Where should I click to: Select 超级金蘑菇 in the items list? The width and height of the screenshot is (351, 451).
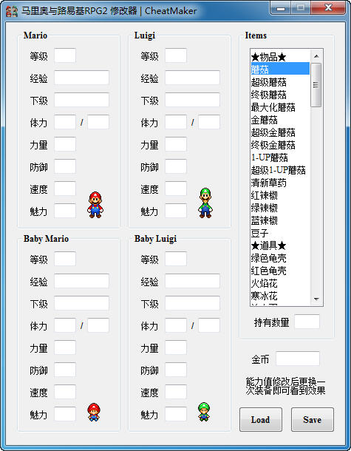(280, 132)
